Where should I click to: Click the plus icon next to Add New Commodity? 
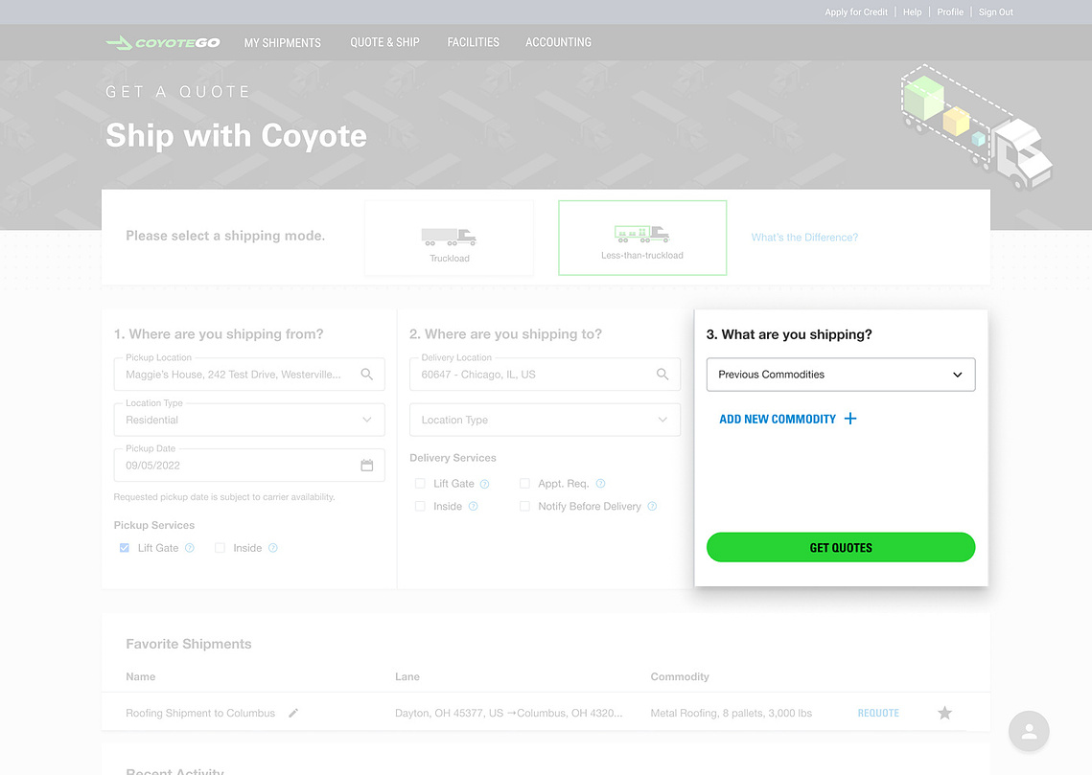click(850, 419)
